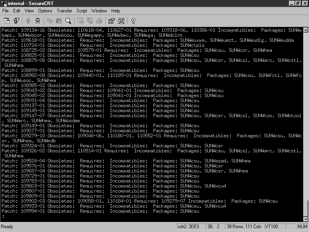Click the scroll up arrow of terminal scrollbar

(306, 30)
